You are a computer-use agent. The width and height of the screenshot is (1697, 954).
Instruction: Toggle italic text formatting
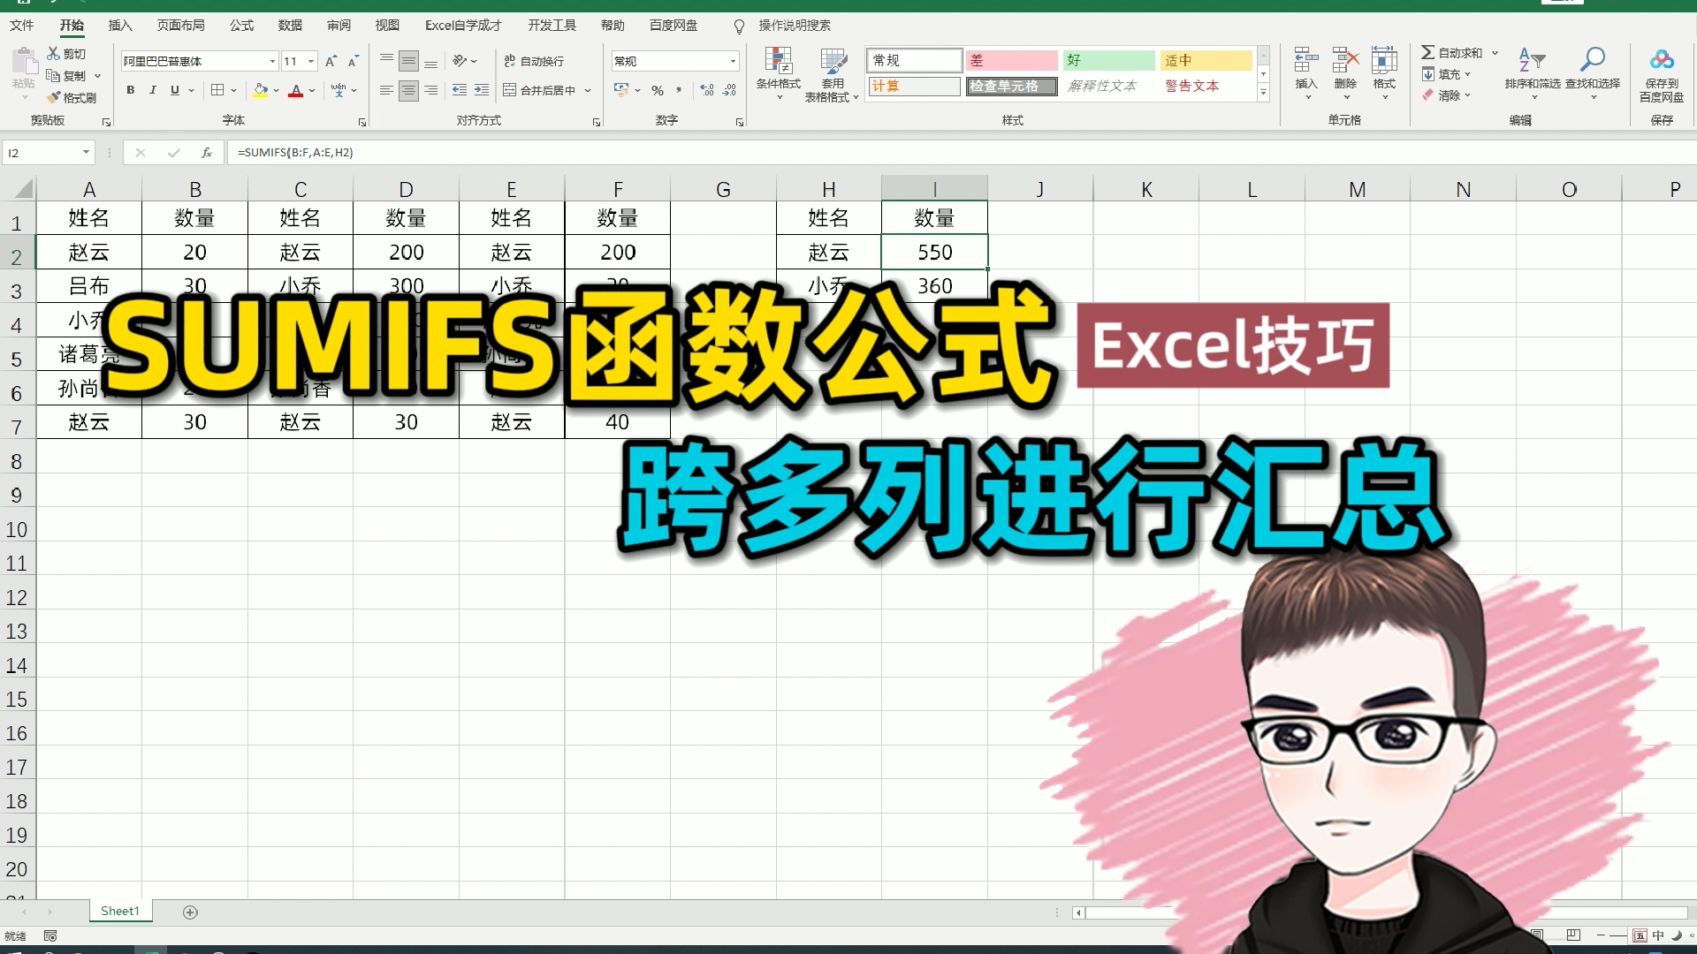click(x=153, y=90)
